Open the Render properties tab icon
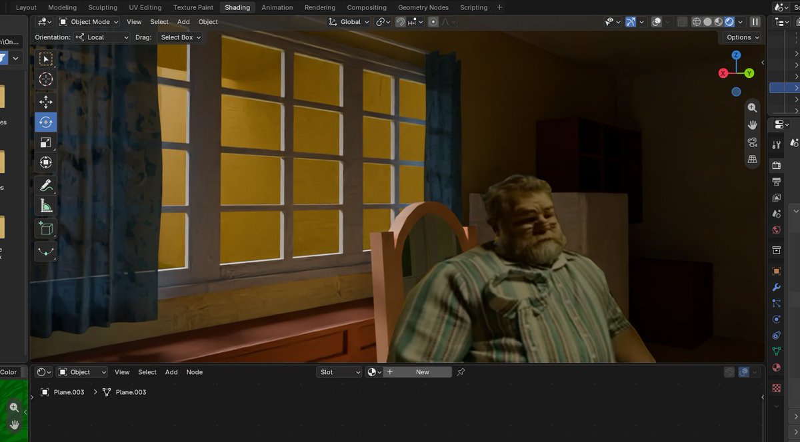This screenshot has width=800, height=442. point(776,165)
